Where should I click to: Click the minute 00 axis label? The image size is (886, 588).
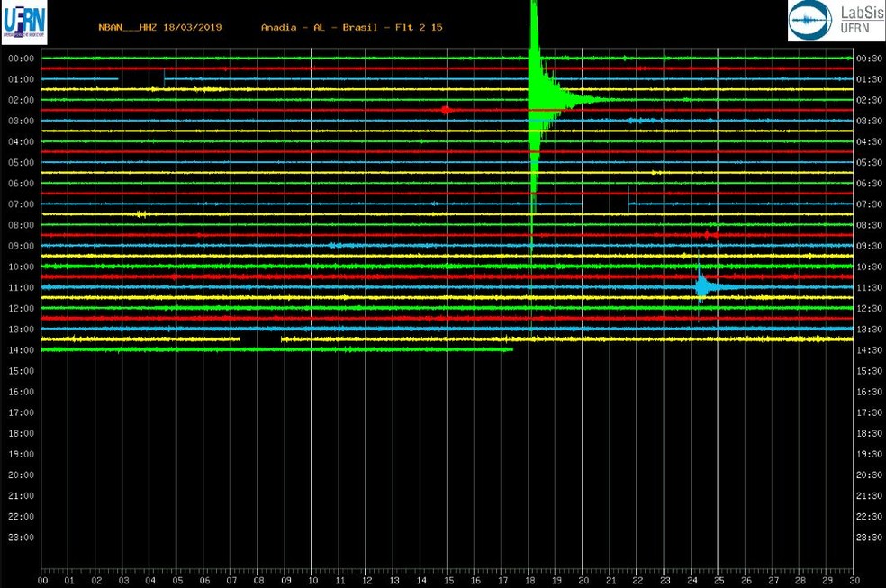click(x=43, y=581)
